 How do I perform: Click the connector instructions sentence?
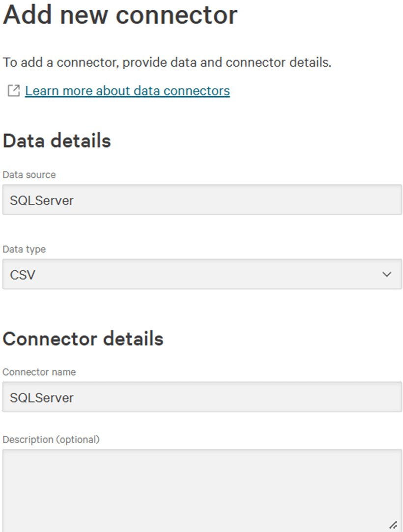pos(167,63)
